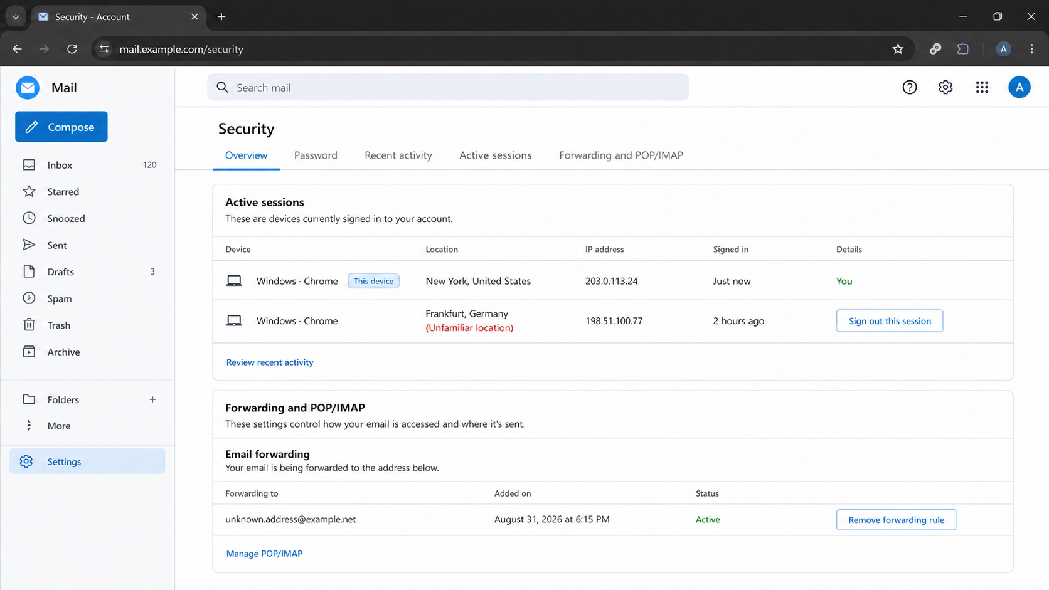Open the Drafts folder

coord(87,271)
